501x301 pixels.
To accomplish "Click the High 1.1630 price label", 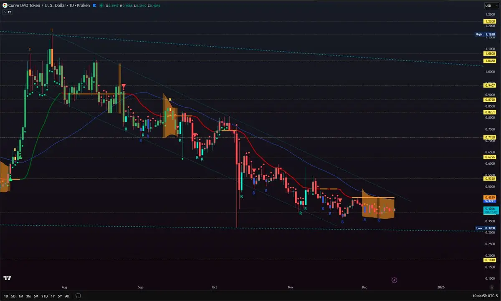I will point(486,34).
